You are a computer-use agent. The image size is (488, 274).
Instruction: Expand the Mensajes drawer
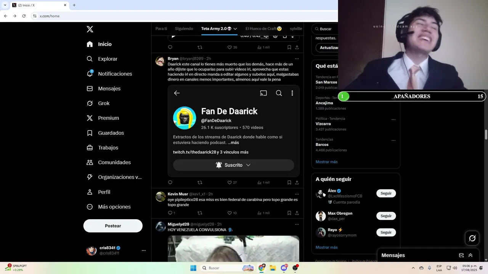pos(470,255)
